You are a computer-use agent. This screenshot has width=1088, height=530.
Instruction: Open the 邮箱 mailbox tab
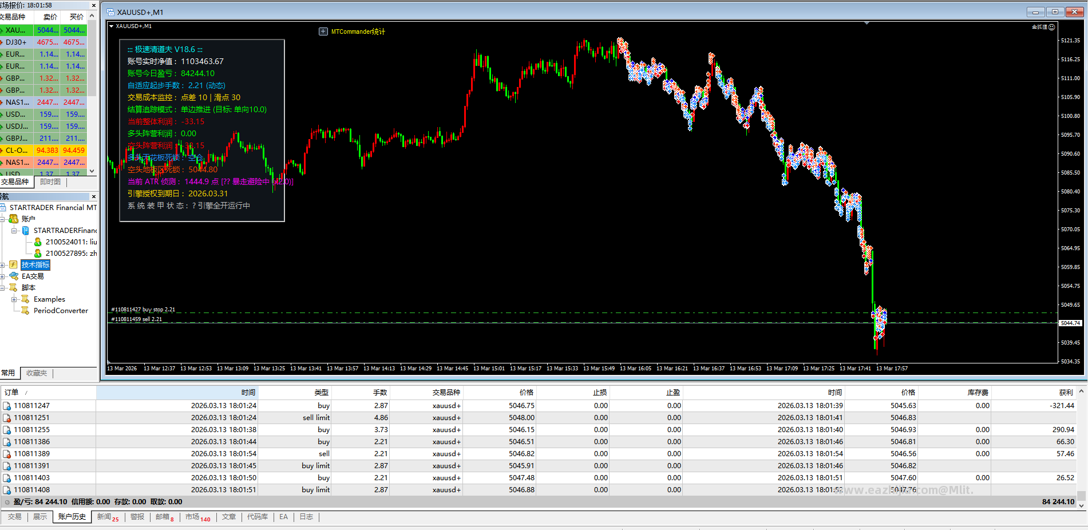click(x=165, y=517)
